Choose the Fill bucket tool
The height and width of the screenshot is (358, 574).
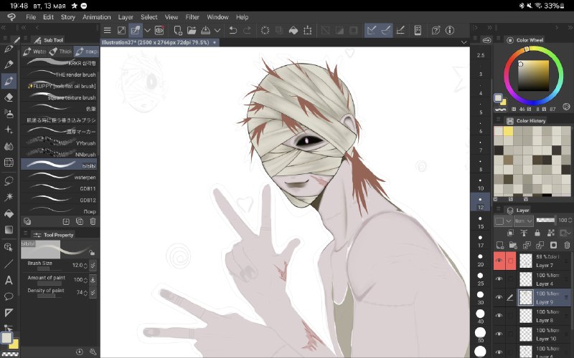9,213
